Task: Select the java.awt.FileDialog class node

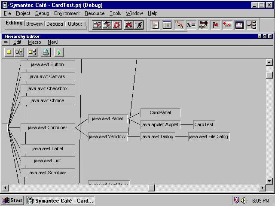Action: pyautogui.click(x=209, y=136)
